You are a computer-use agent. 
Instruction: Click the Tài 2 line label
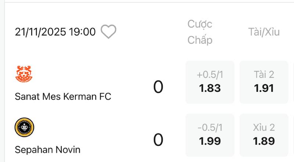tap(264, 75)
